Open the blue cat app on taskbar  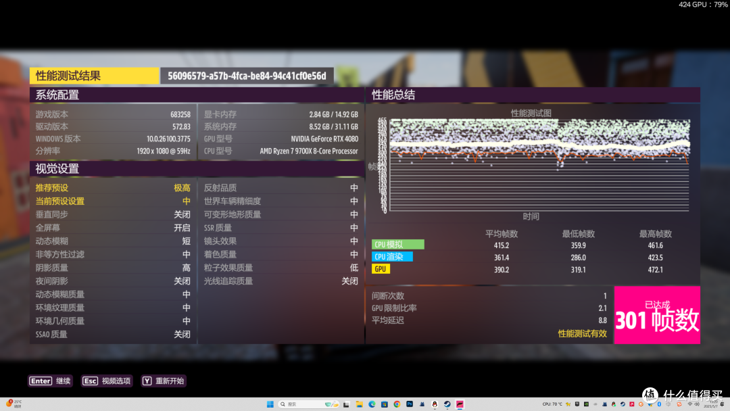422,404
